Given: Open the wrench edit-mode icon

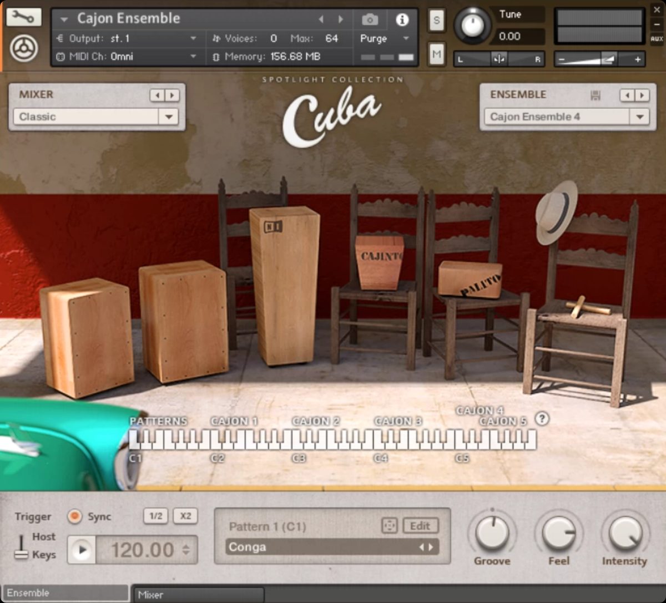Looking at the screenshot, I should [23, 17].
